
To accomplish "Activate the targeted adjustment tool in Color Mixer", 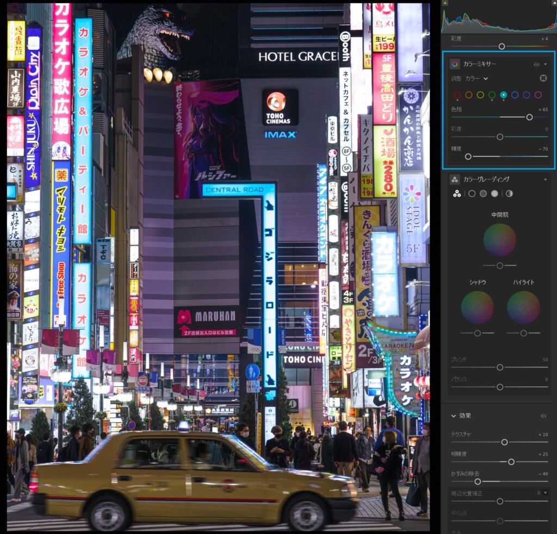I will (543, 78).
